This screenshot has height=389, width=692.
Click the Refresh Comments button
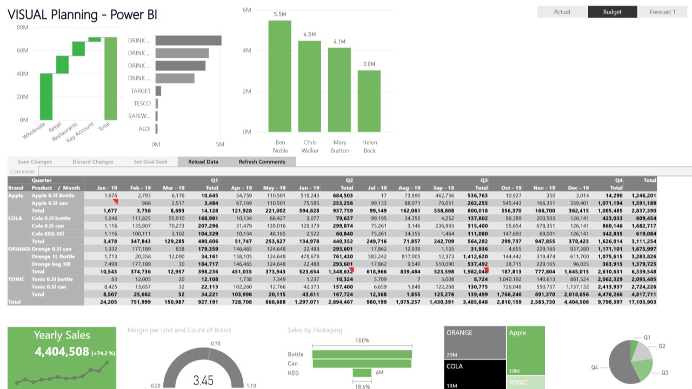click(262, 162)
